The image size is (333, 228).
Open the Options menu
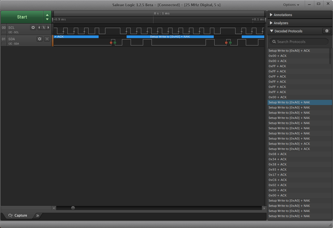click(291, 5)
